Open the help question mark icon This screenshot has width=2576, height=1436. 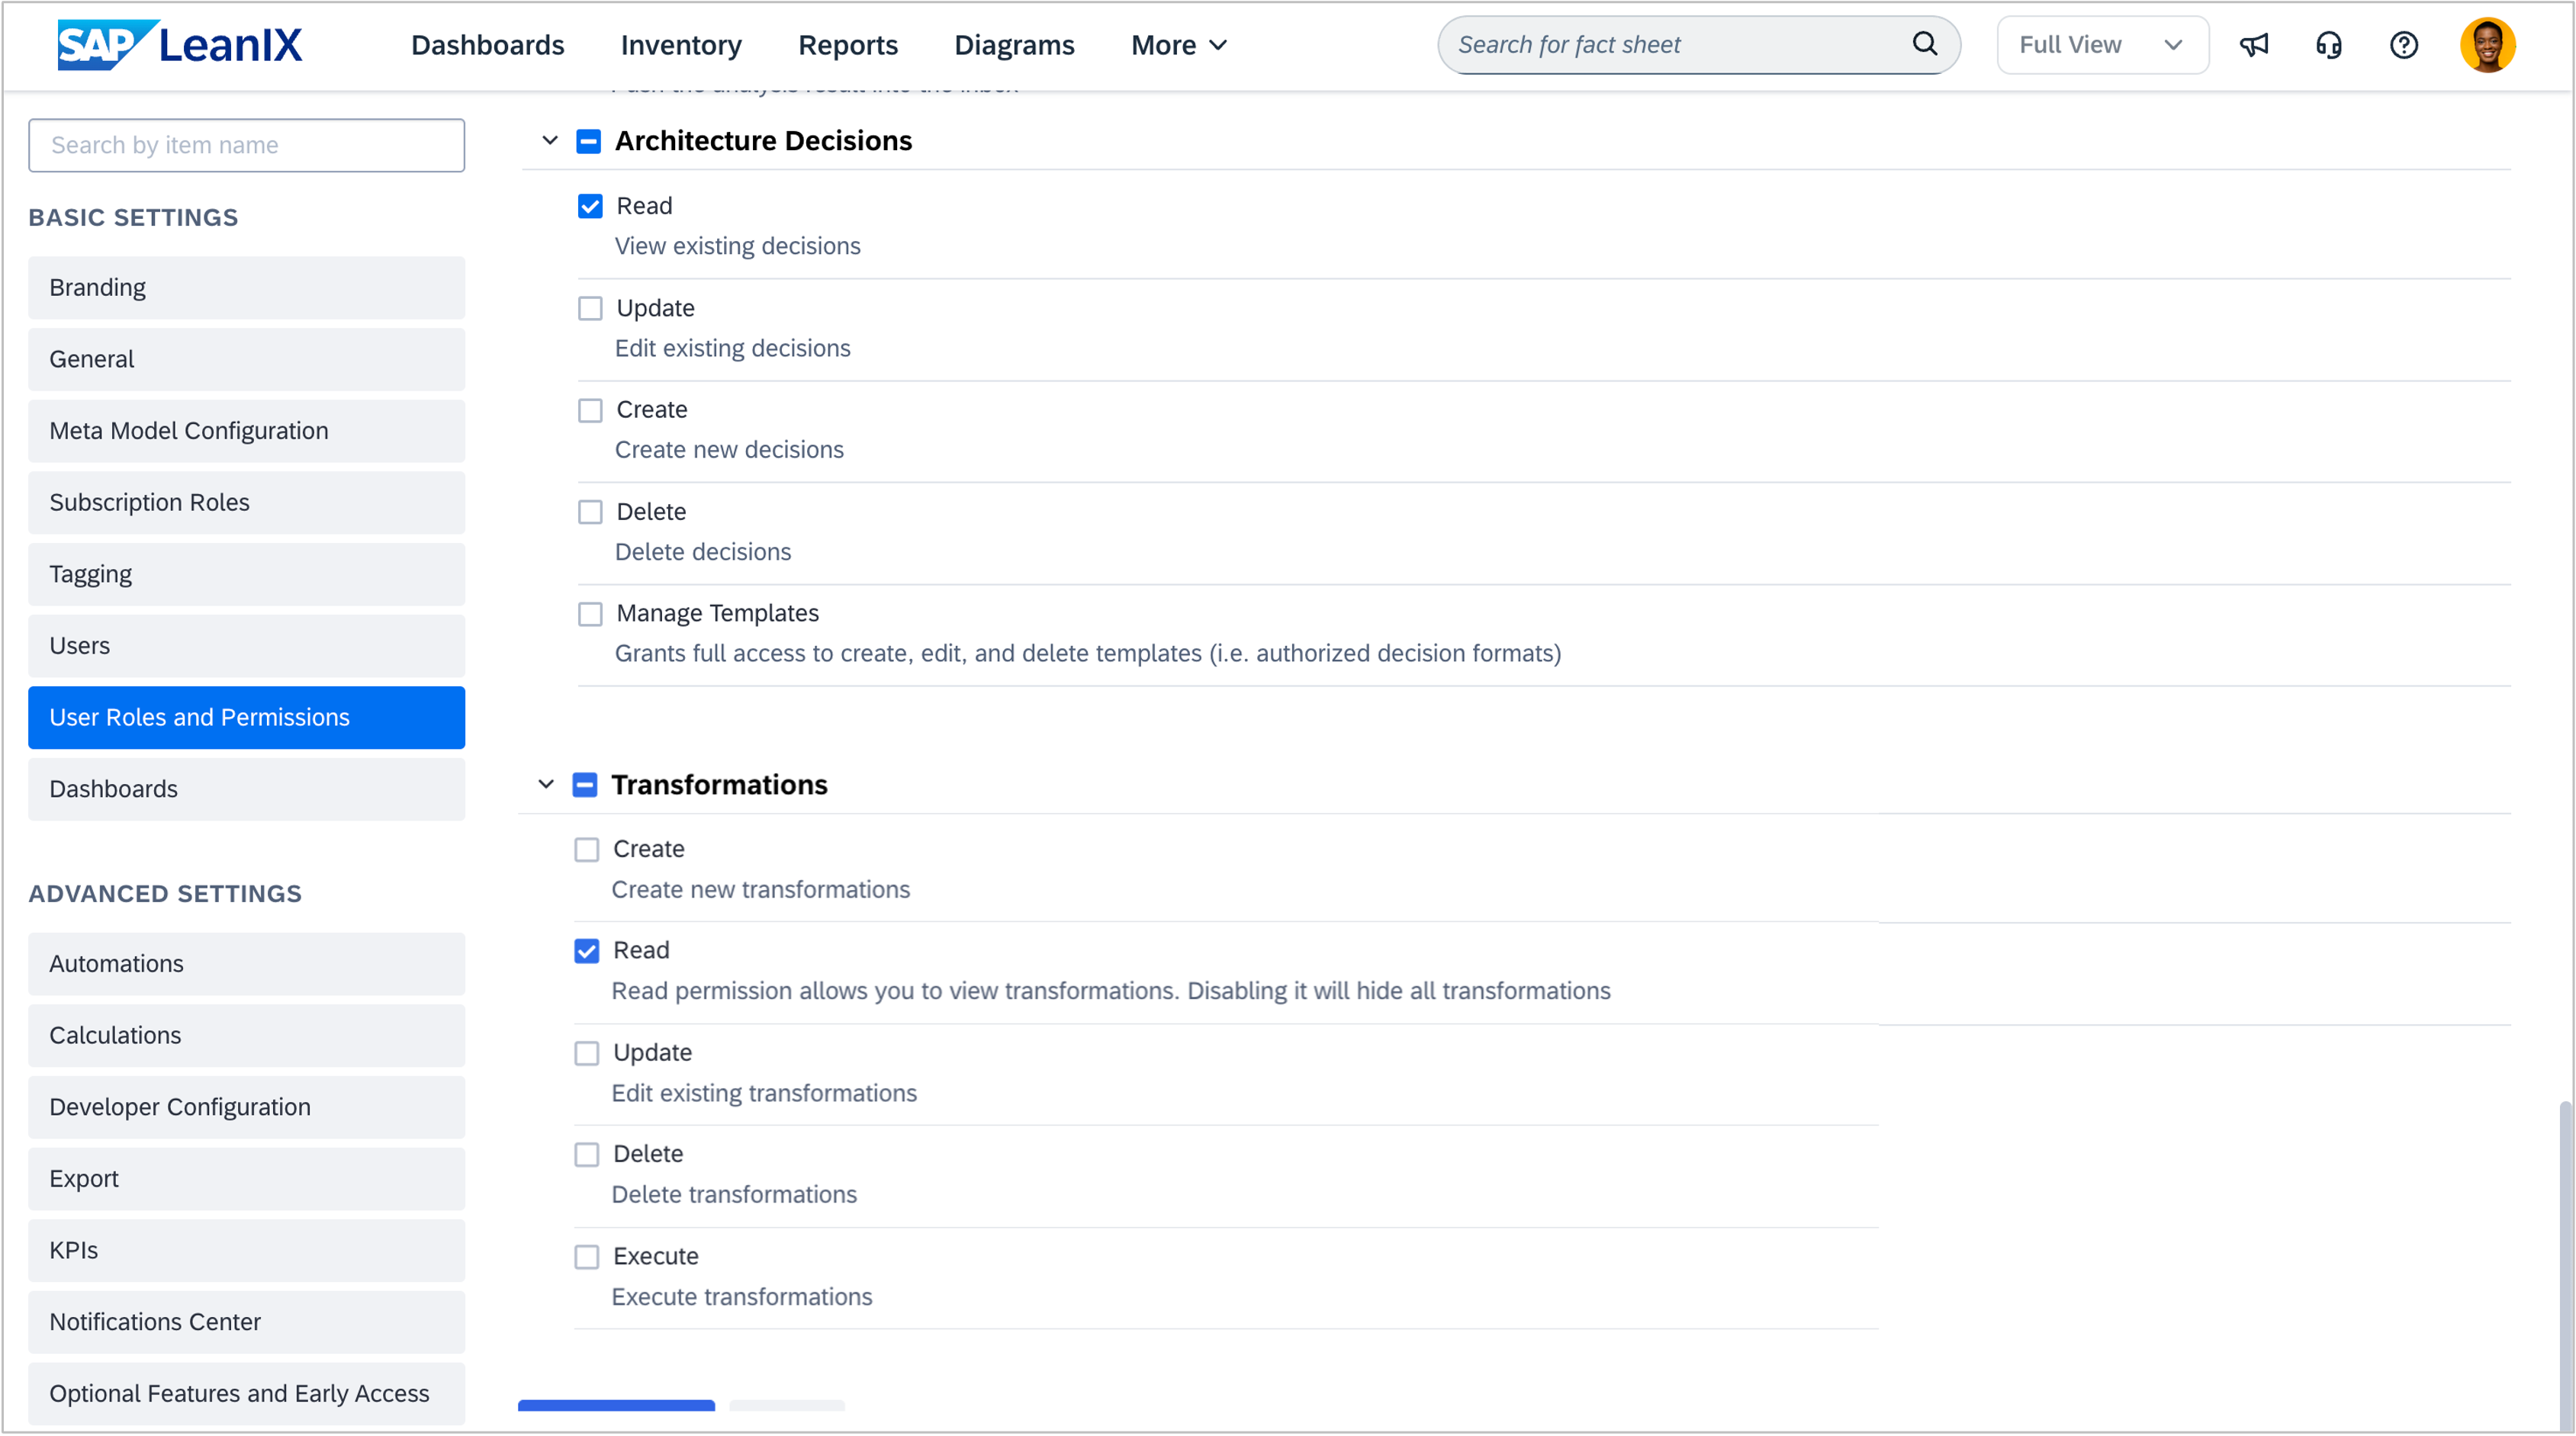coord(2404,45)
